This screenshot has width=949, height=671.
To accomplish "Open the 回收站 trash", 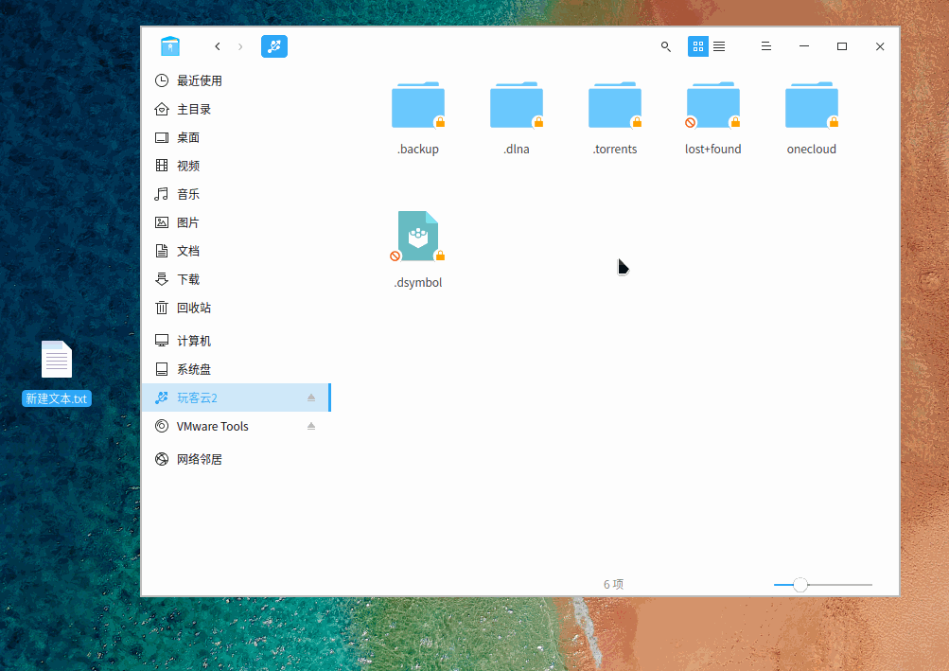I will click(193, 308).
